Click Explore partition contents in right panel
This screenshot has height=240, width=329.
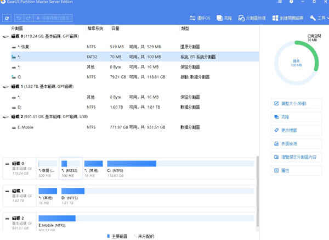[x=296, y=157]
